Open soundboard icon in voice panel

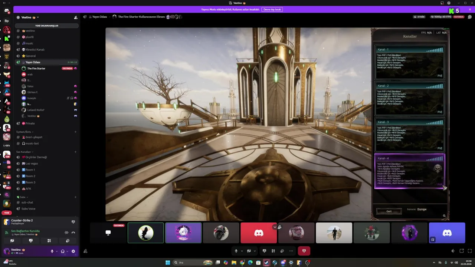[x=68, y=241]
